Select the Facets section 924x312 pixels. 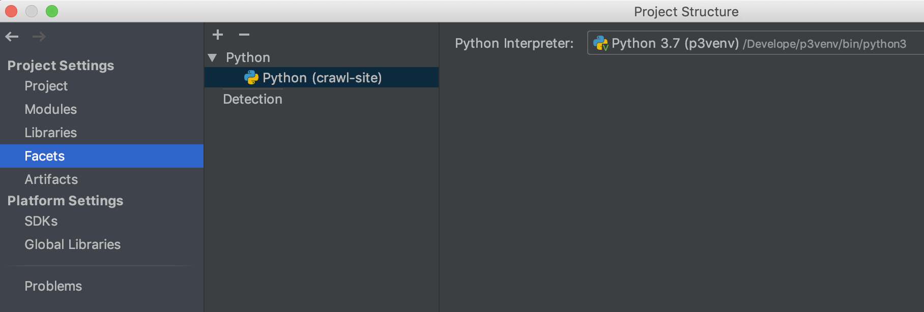coord(102,156)
